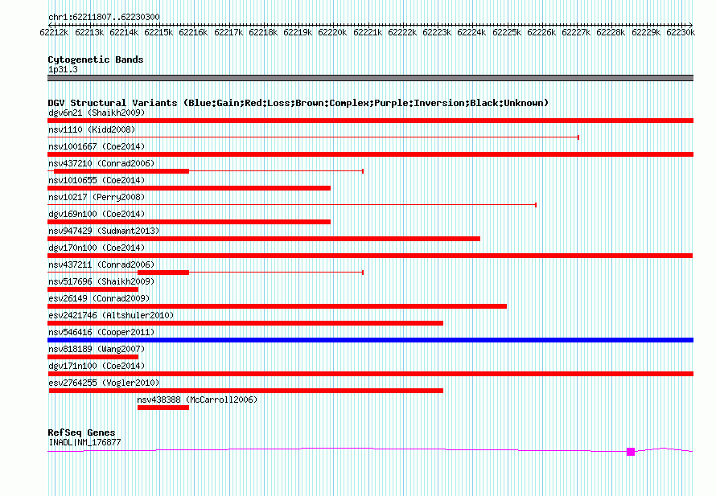Click the red bar under esv2764255
The height and width of the screenshot is (496, 716).
pos(245,391)
